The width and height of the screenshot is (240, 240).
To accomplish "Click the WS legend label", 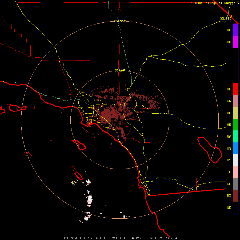I will pos(229,148).
